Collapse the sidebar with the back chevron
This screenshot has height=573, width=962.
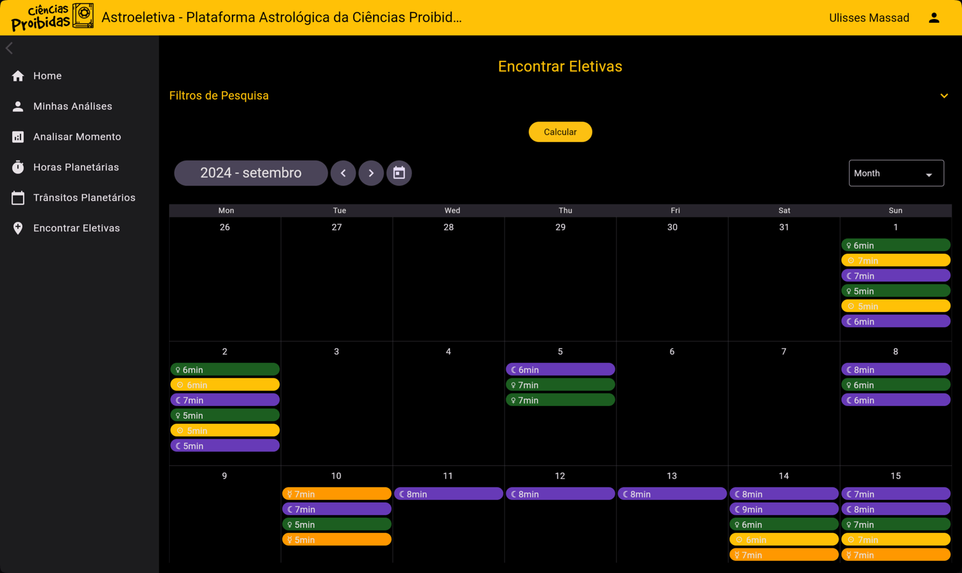point(10,48)
